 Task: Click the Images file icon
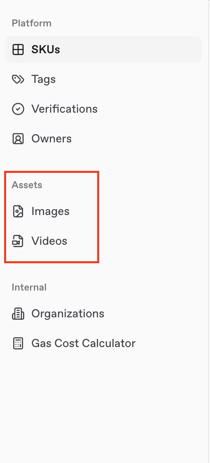pos(18,211)
